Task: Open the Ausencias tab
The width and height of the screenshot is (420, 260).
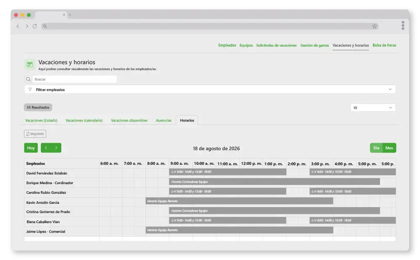Action: pyautogui.click(x=164, y=120)
